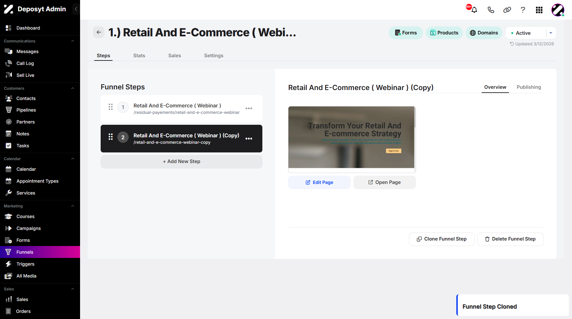The image size is (572, 319).
Task: Grab the drag handle of step 1
Action: pyautogui.click(x=111, y=107)
